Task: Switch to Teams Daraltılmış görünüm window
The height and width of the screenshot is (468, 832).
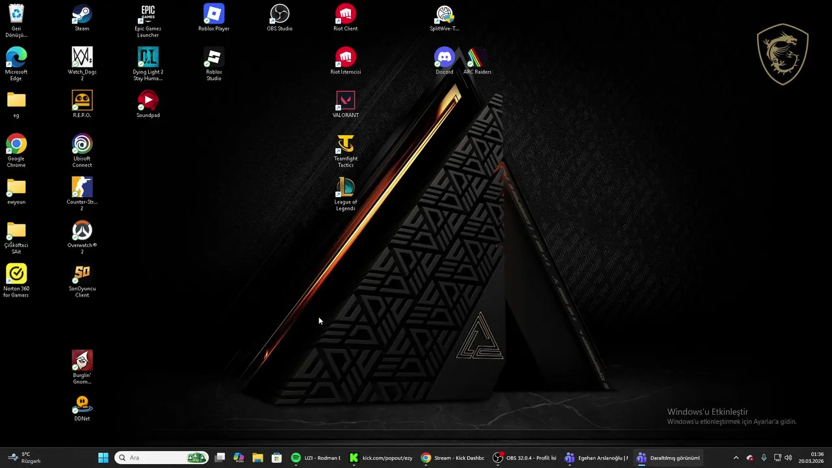Action: [x=669, y=458]
